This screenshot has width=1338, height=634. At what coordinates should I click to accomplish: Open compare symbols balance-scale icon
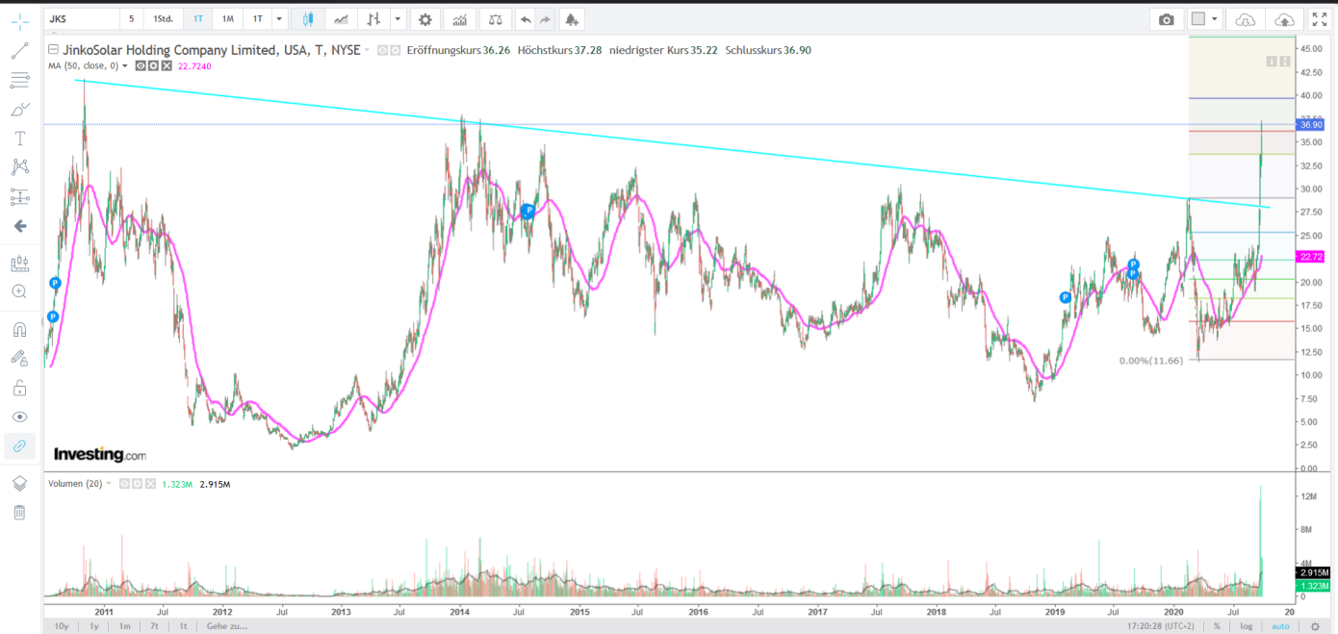pyautogui.click(x=495, y=19)
